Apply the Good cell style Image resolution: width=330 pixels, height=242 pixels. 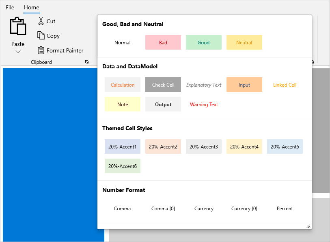(204, 42)
